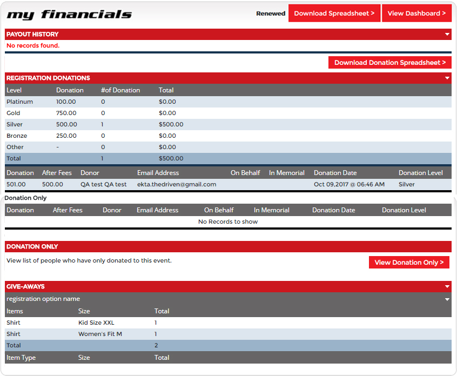Toggle the registration option name dropdown arrow

(447, 299)
